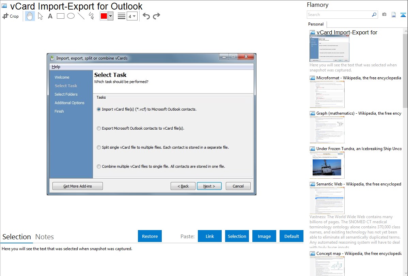Click the Paste Link button
Image resolution: width=408 pixels, height=276 pixels.
point(210,236)
